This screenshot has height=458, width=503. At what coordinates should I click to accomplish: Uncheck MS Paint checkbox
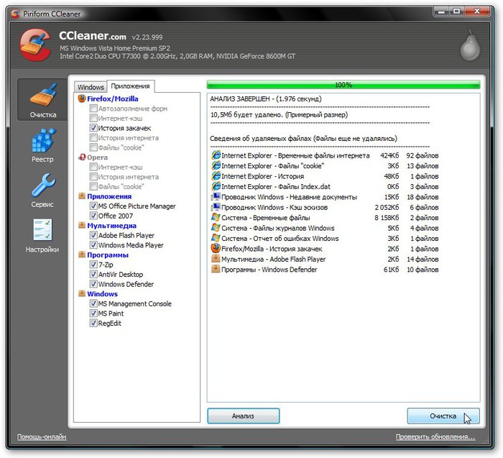pos(93,313)
